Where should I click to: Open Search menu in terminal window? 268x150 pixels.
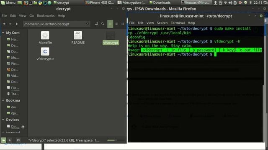162,23
